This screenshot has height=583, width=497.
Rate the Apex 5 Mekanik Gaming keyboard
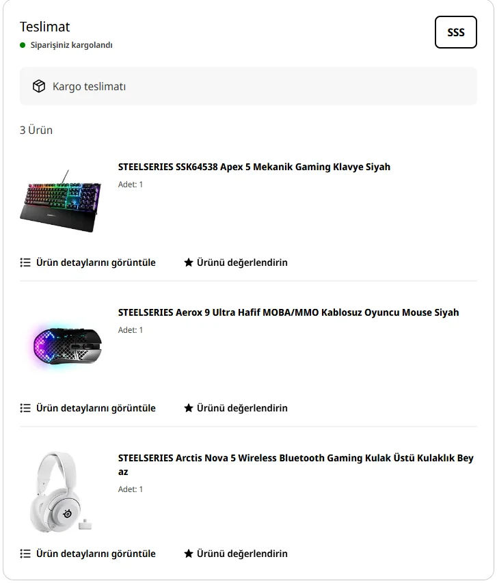[x=242, y=262]
